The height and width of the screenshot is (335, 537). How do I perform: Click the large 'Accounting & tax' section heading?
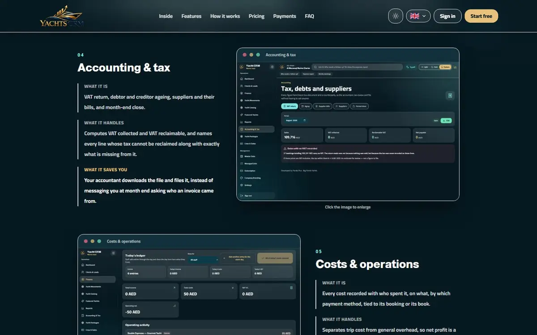coord(124,67)
